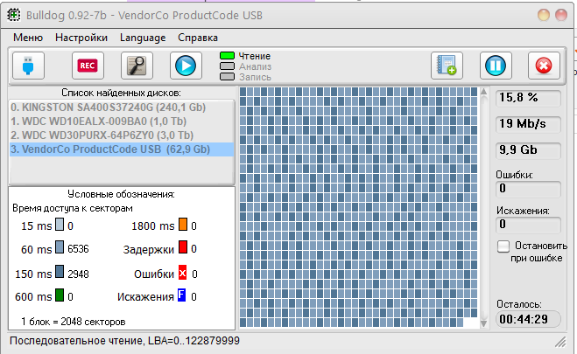Pause the scan with blue pause button
The width and height of the screenshot is (577, 354).
[x=496, y=66]
